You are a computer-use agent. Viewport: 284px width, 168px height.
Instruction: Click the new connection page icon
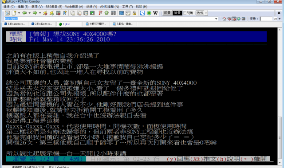pyautogui.click(x=14, y=13)
